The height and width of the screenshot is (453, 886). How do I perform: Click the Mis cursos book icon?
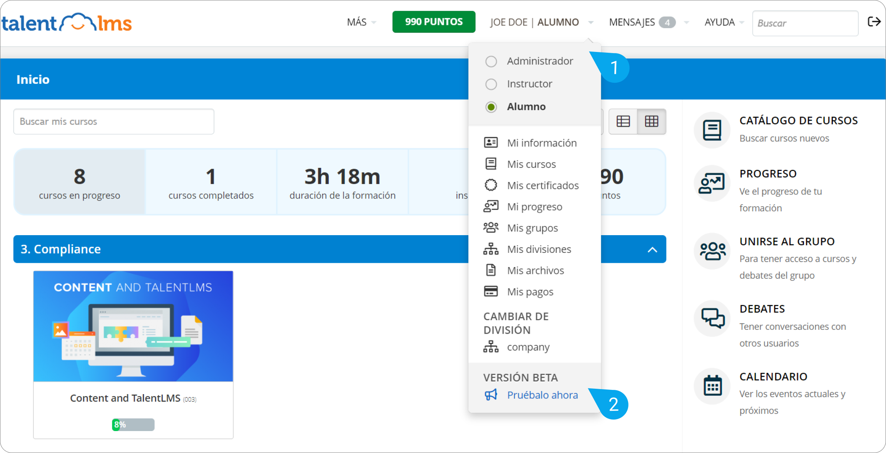tap(491, 164)
